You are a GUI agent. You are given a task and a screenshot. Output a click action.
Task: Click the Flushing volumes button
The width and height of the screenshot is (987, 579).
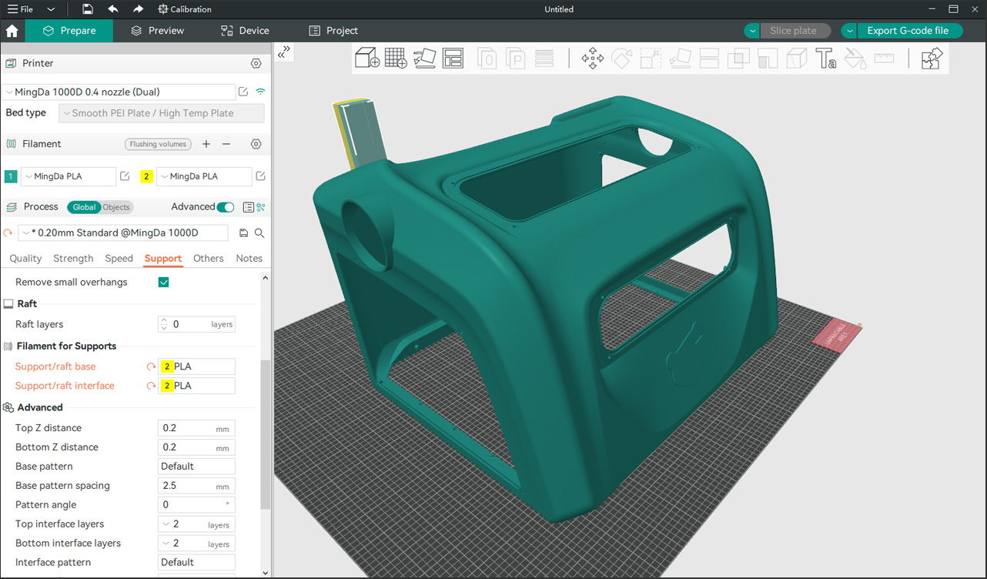(158, 144)
